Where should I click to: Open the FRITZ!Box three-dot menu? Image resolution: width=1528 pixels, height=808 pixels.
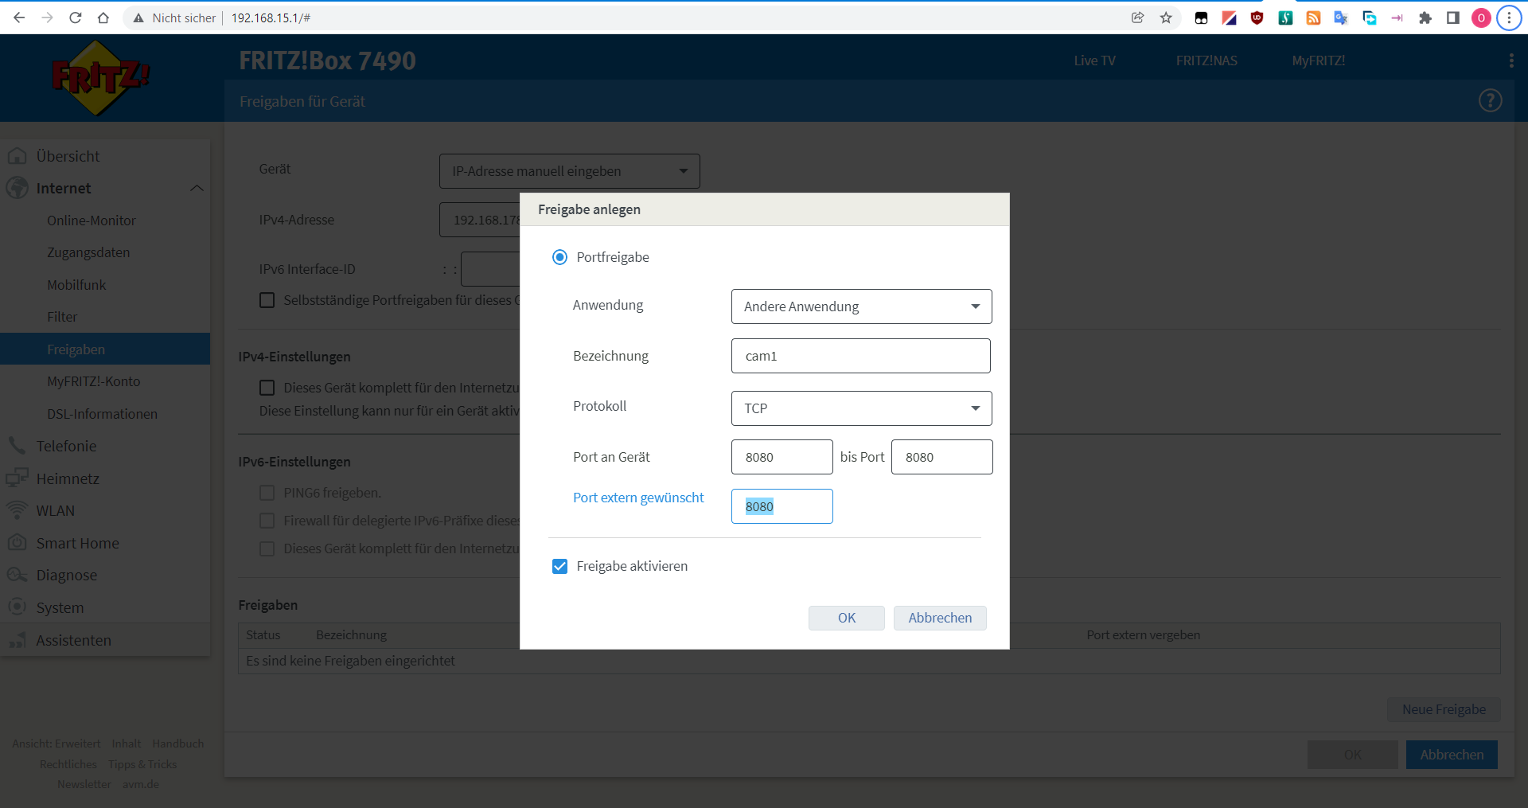(1510, 61)
